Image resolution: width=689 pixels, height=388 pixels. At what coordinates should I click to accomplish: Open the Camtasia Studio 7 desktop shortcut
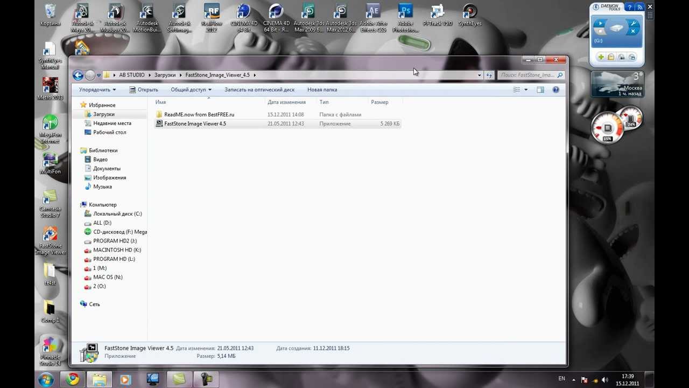[x=50, y=204]
